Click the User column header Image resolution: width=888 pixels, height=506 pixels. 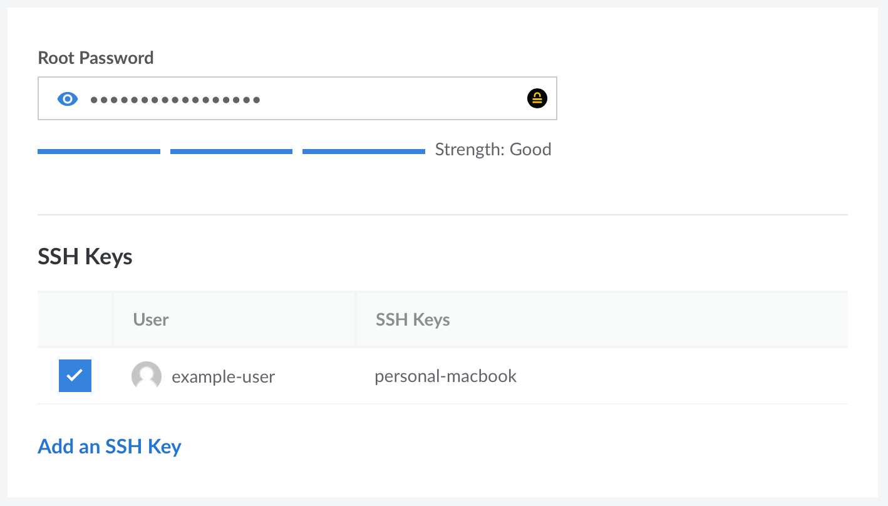click(150, 319)
